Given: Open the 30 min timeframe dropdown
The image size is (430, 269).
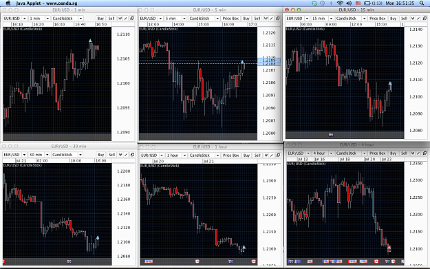Looking at the screenshot, I should click(x=39, y=155).
